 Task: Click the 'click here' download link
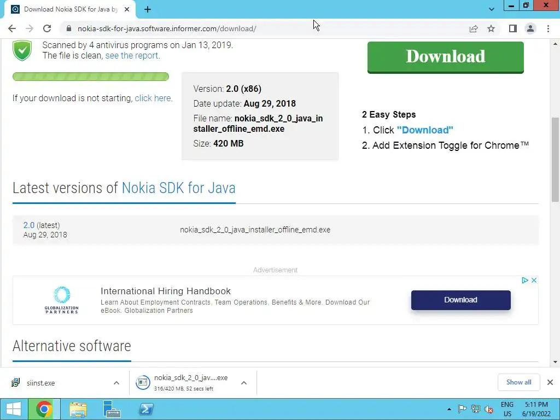(153, 98)
